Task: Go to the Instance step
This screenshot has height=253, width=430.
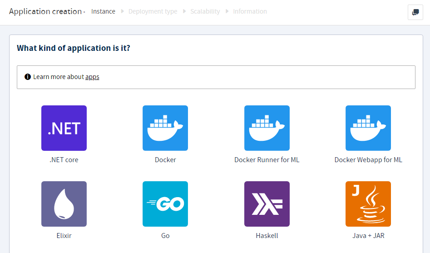Action: [103, 11]
